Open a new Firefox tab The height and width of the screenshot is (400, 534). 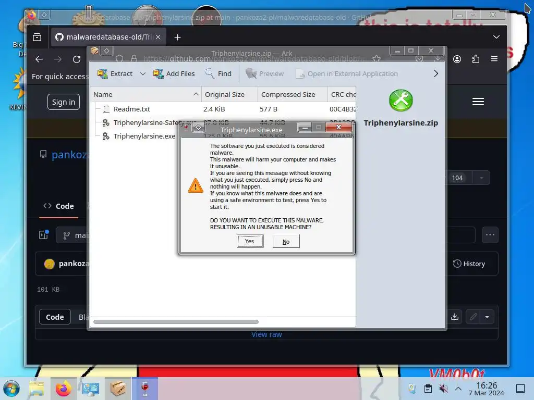[x=177, y=37]
